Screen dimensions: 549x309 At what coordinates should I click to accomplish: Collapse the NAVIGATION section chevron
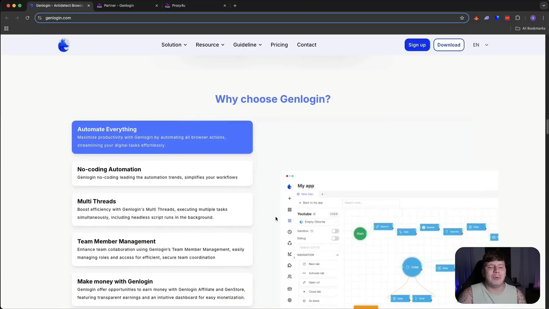(x=337, y=255)
